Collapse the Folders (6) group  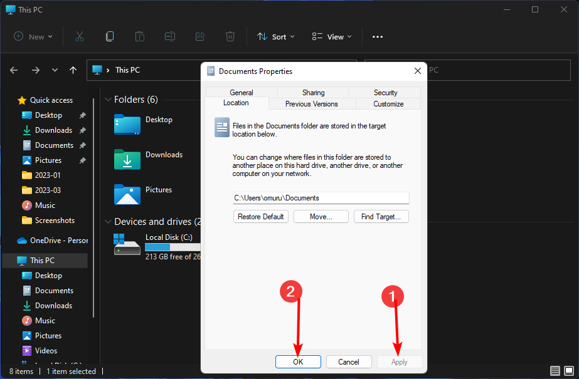pos(108,100)
